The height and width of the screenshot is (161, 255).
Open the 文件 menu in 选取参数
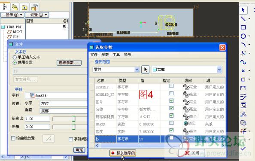point(94,55)
